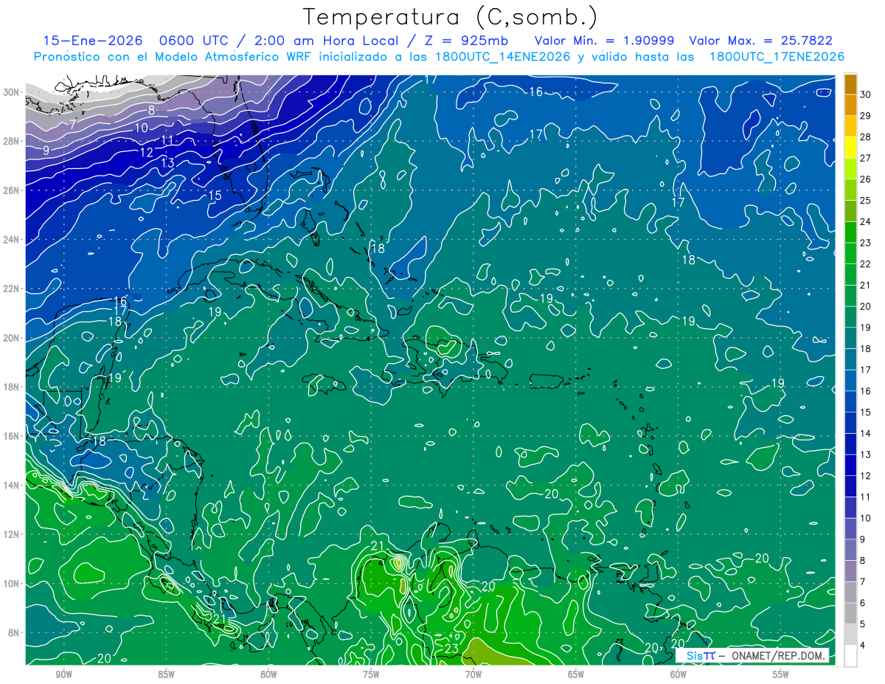Click the "80W" longitude axis label
This screenshot has height=684, width=885.
coord(268,674)
